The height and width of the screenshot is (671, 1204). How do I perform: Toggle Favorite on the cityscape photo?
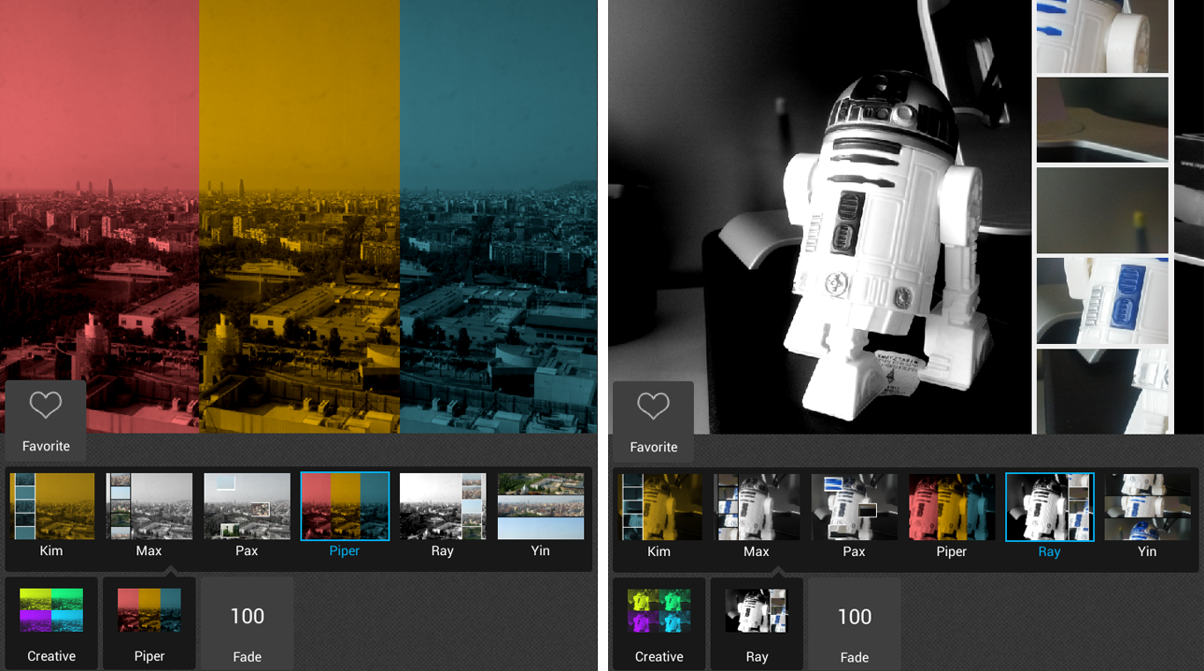(x=45, y=420)
